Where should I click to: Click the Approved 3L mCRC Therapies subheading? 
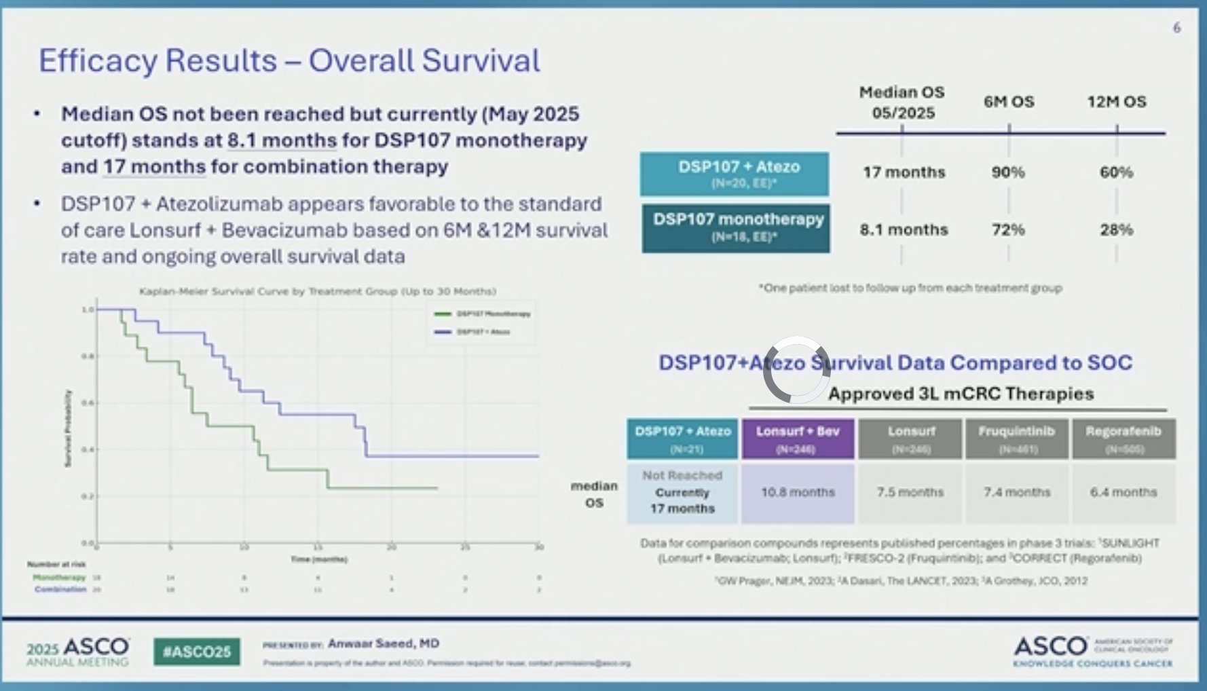961,394
